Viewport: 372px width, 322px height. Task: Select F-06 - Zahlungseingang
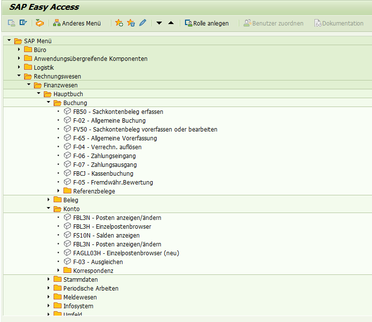coord(104,156)
